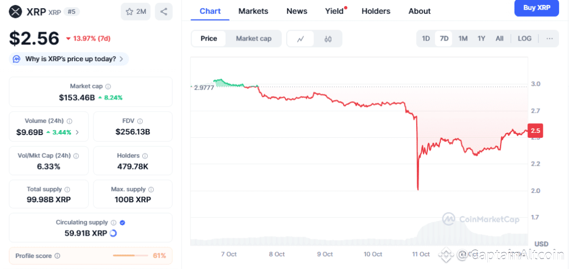Switch to the Holders tab

(376, 11)
